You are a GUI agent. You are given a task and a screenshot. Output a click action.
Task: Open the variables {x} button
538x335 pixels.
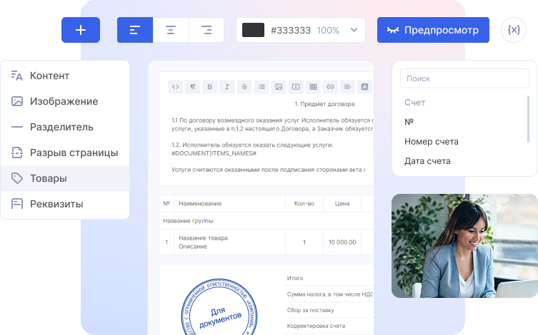click(x=513, y=30)
